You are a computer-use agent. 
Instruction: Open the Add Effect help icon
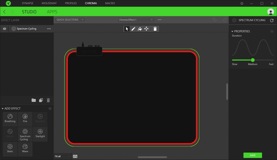(x=50, y=109)
